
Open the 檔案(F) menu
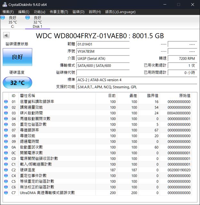point(8,12)
